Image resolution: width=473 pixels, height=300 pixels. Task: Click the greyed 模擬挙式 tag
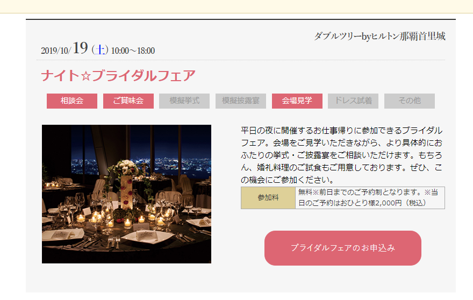[x=184, y=101]
